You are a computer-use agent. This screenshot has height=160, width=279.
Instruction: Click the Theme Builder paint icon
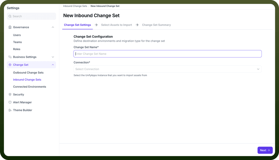tap(10, 110)
